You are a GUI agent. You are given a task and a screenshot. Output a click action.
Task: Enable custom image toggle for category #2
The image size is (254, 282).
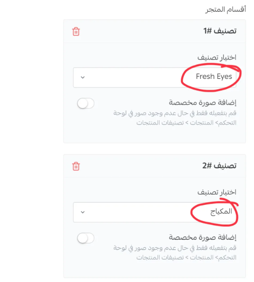[86, 238]
